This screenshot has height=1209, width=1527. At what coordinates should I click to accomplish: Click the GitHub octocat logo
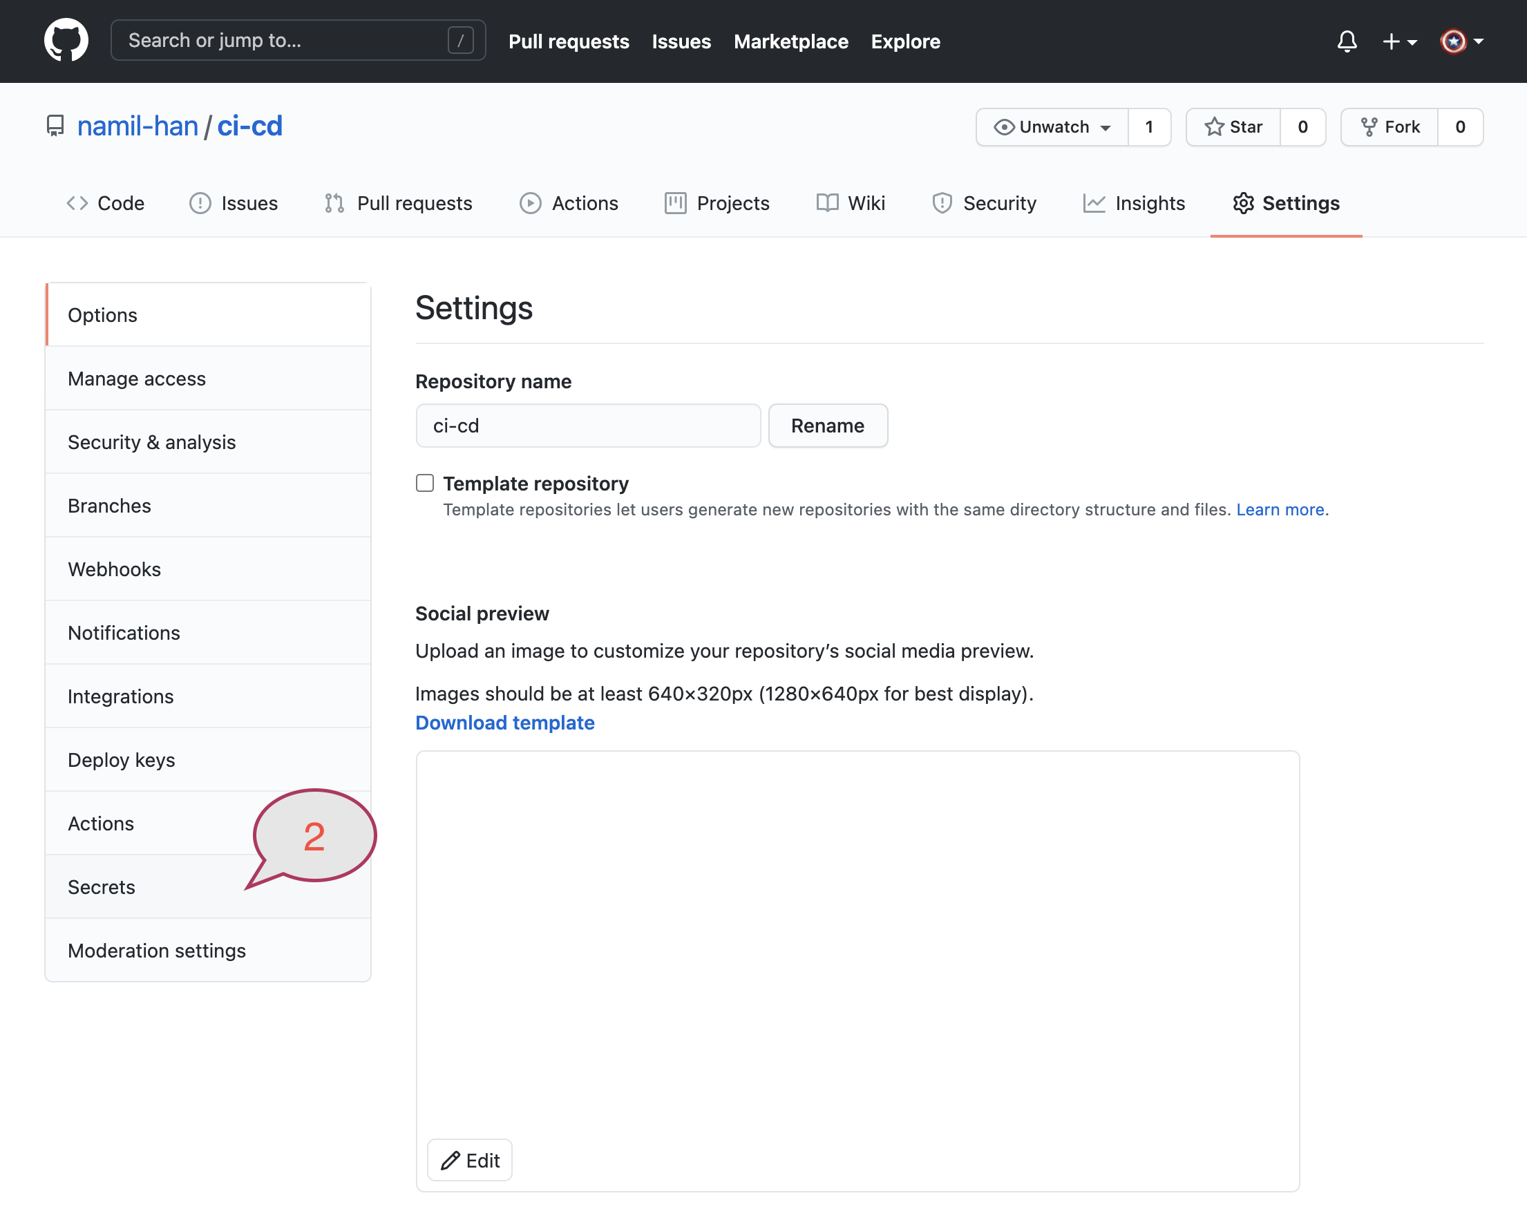pyautogui.click(x=66, y=39)
